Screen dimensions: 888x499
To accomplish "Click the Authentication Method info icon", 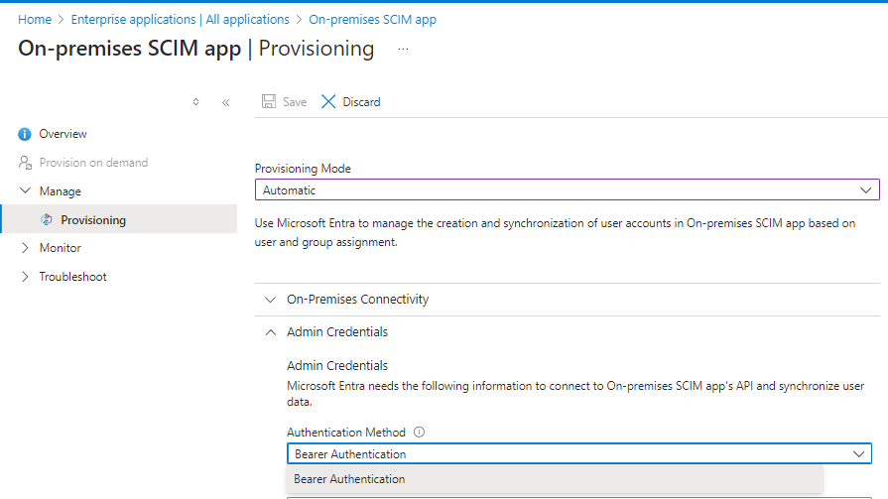I will [419, 433].
